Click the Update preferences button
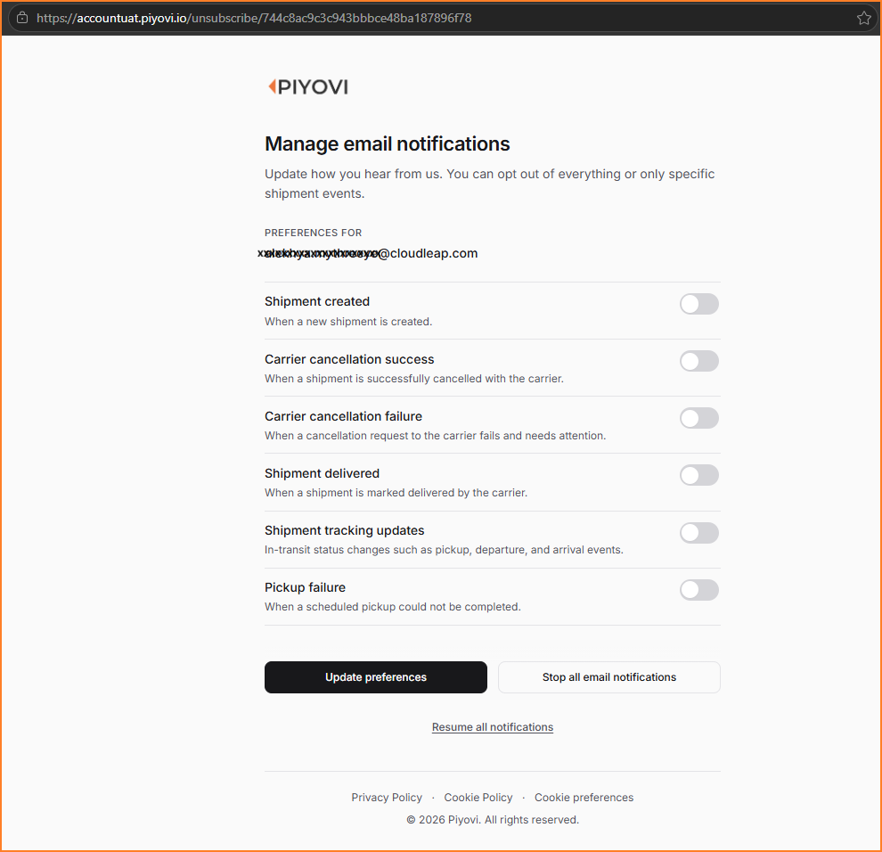Screen dimensions: 882x852 [x=376, y=677]
